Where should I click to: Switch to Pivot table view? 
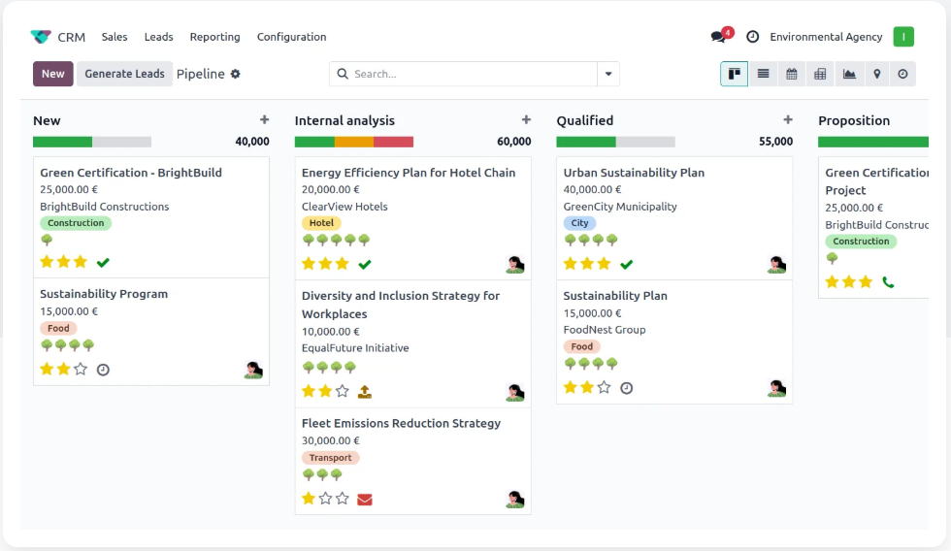[x=820, y=74]
